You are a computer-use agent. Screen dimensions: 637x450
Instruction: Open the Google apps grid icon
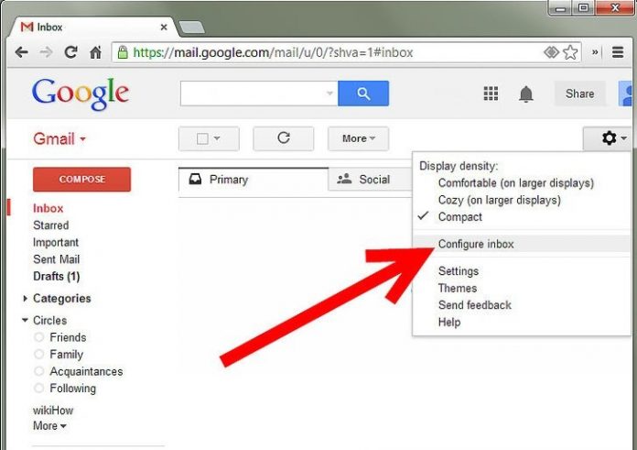point(491,93)
